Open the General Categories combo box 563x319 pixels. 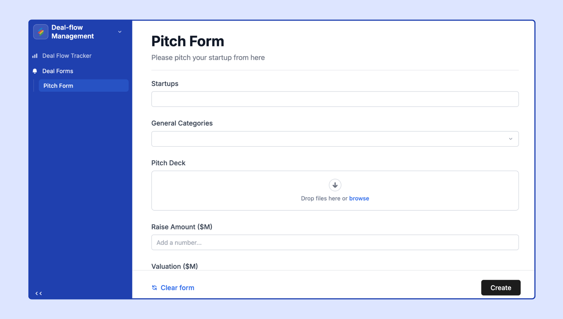pos(335,139)
